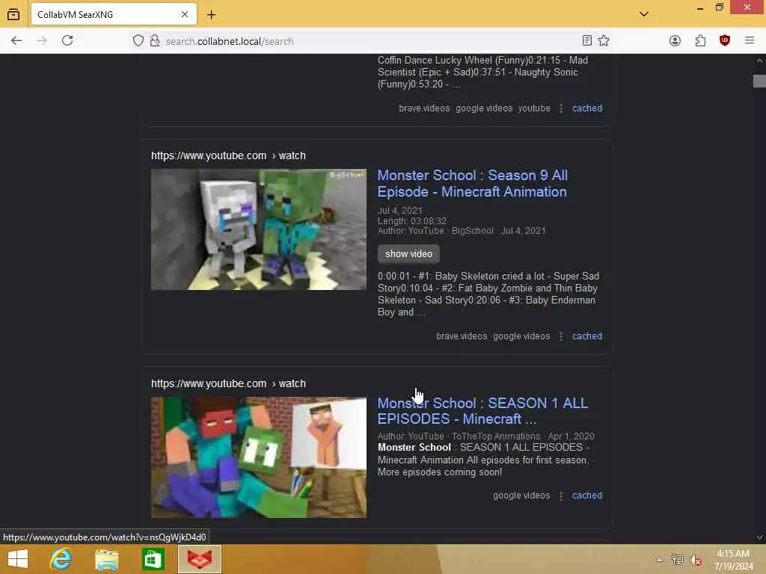Screen dimensions: 766x574
Task: Open Monster School SEASON 1 ALL EPISODES link
Action: (482, 411)
